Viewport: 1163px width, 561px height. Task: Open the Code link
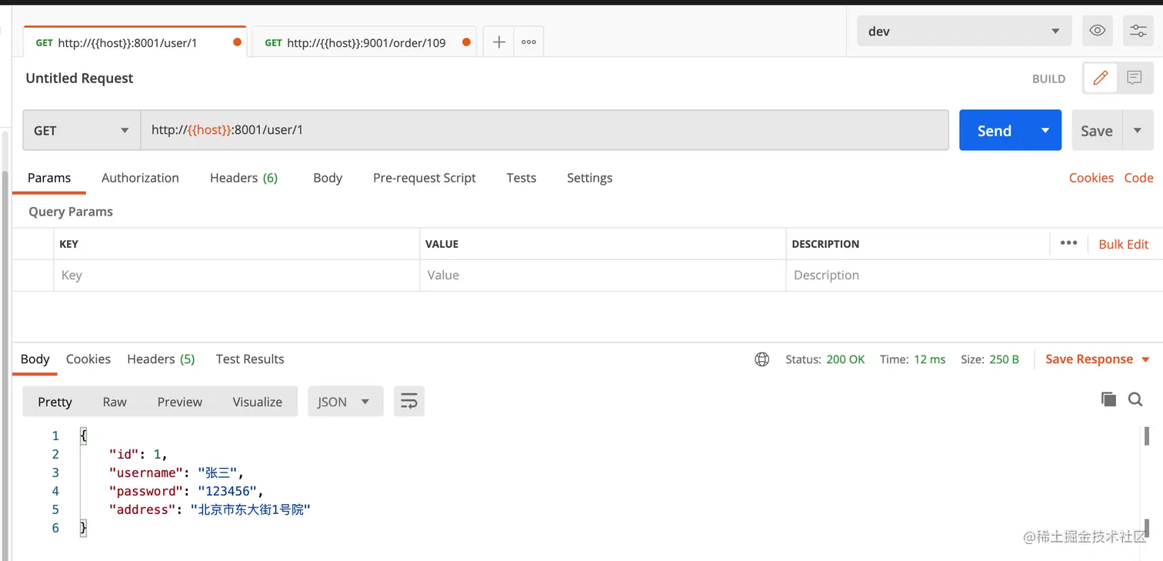pyautogui.click(x=1138, y=178)
